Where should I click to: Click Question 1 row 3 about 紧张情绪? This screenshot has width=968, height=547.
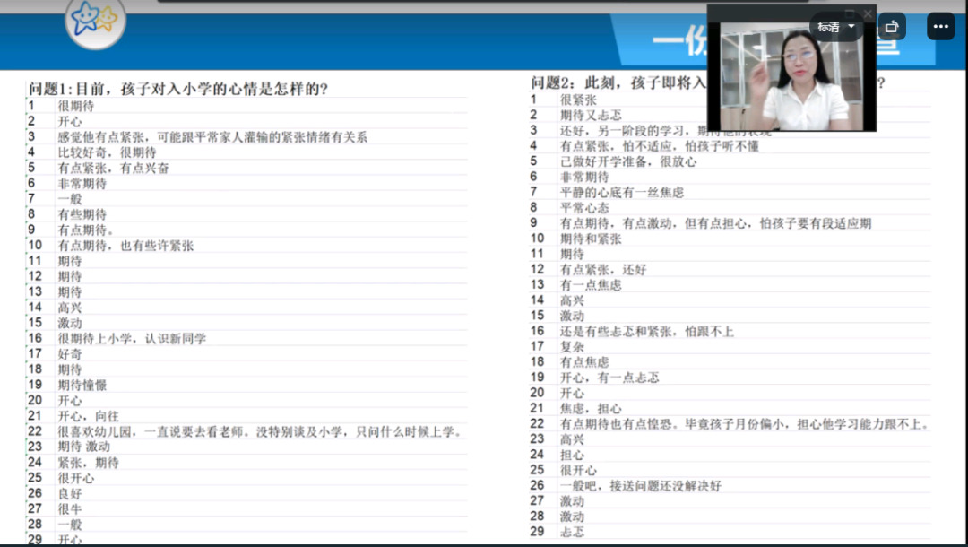(212, 137)
